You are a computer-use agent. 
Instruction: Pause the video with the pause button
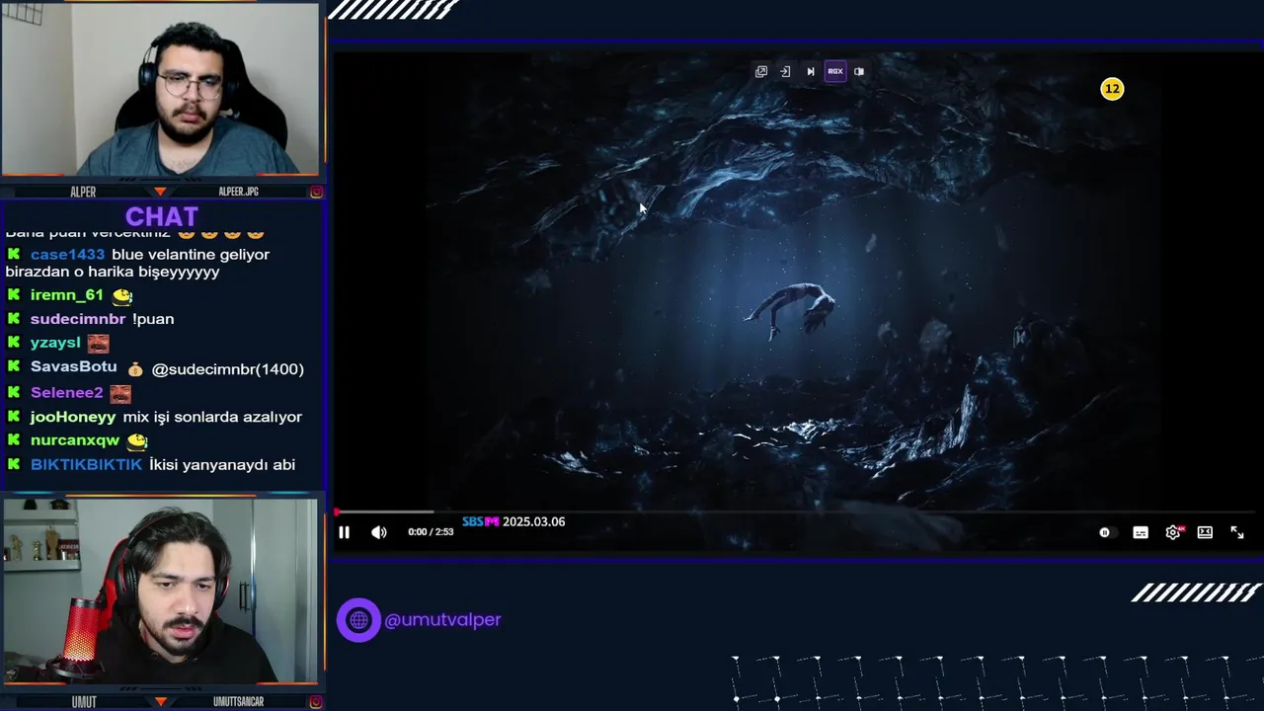344,532
